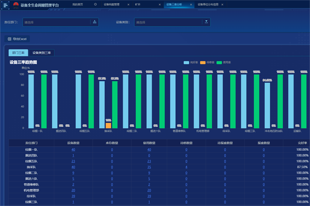This screenshot has height=206, width=310.
Task: Expand the 设备类别 select box
Action: coord(168,22)
